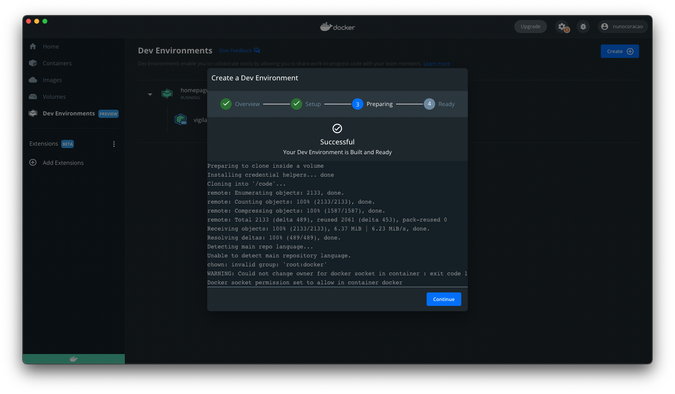
Task: Click the Add Extensions plus icon
Action: 33,162
